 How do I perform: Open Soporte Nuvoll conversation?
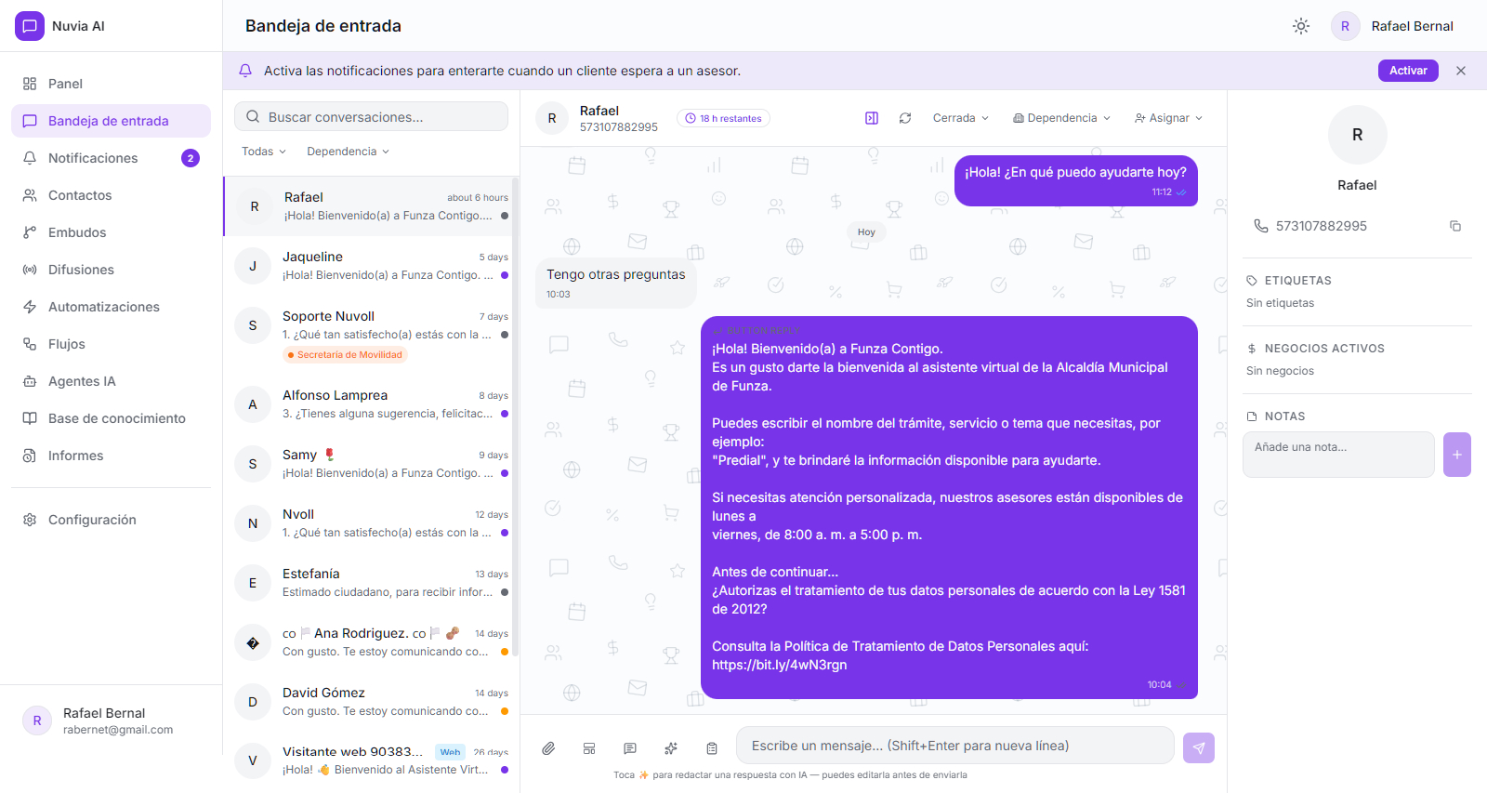pyautogui.click(x=368, y=335)
